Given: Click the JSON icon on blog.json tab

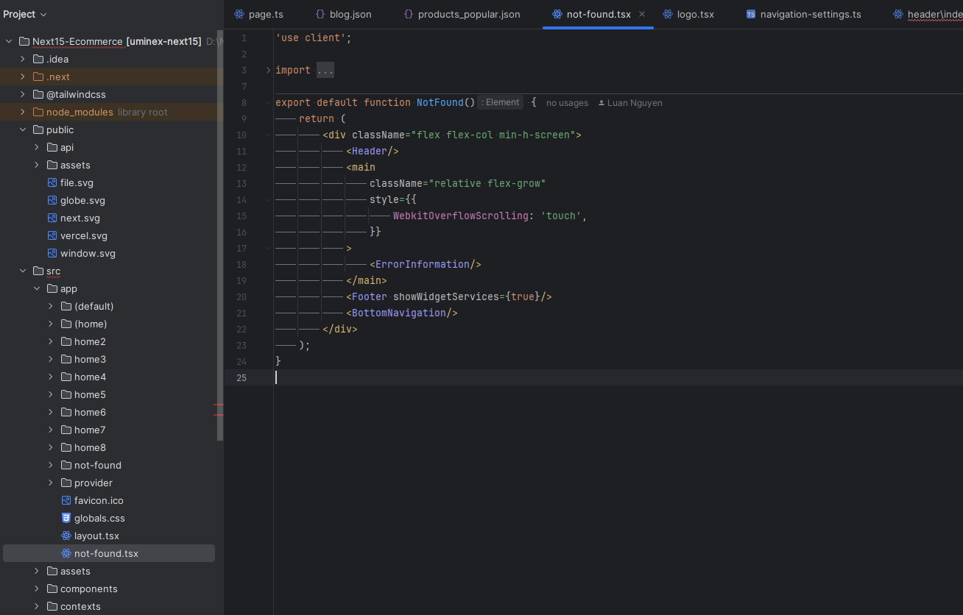Looking at the screenshot, I should click(x=320, y=14).
